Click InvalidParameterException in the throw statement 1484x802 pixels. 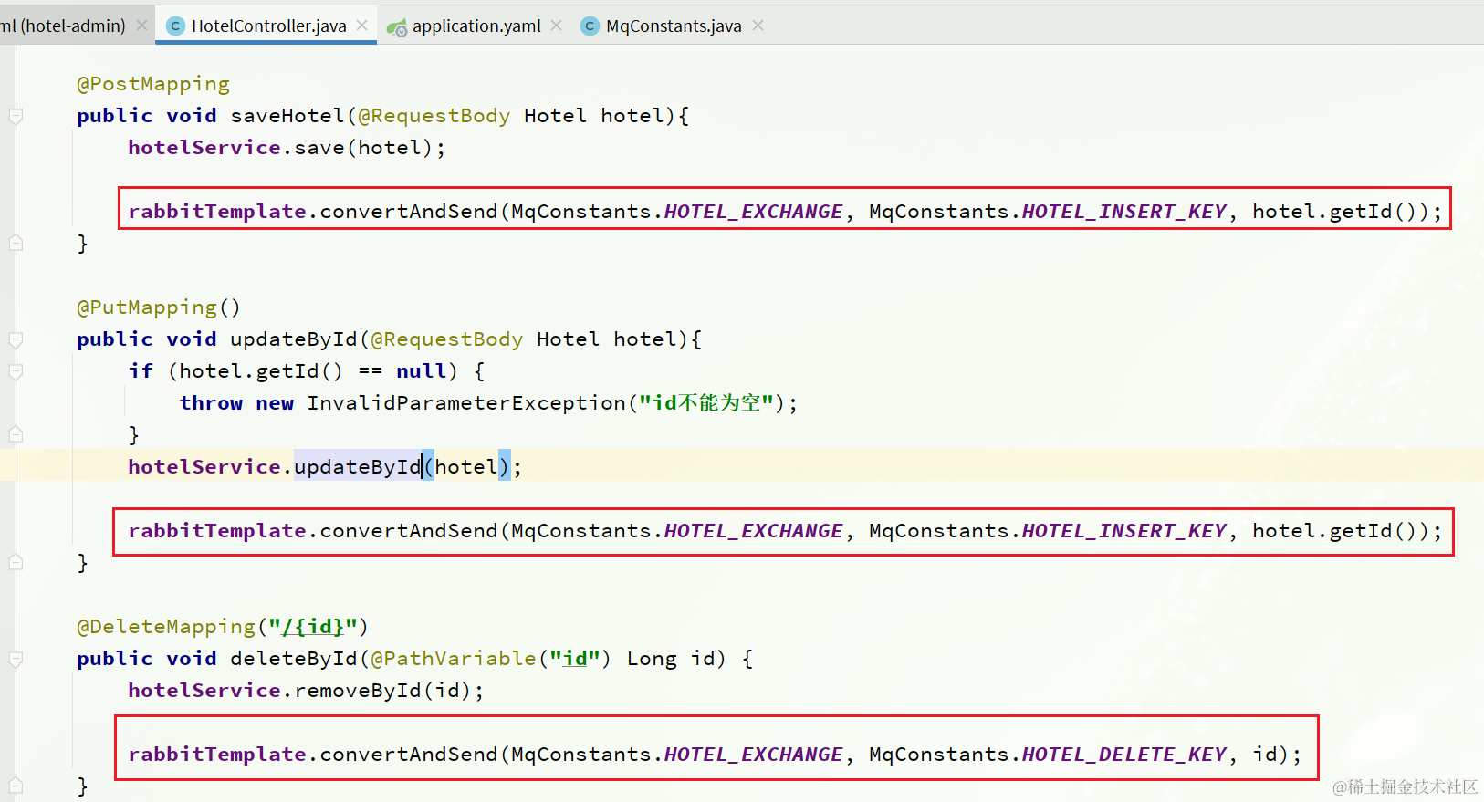coord(466,403)
